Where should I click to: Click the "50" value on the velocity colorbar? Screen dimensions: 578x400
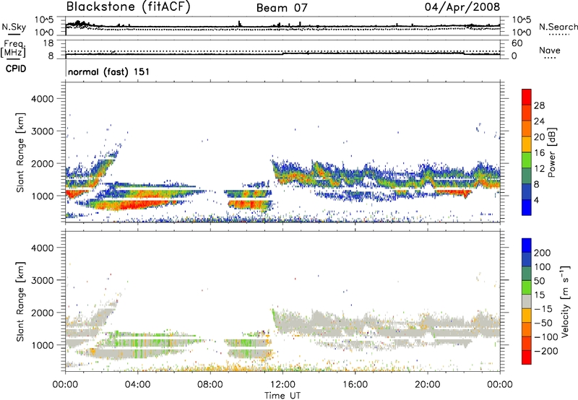pyautogui.click(x=539, y=281)
